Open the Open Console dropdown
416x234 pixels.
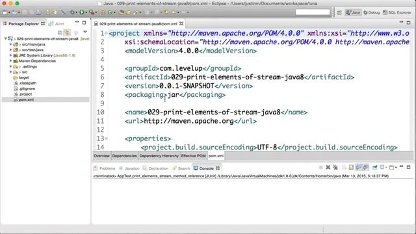(396, 168)
